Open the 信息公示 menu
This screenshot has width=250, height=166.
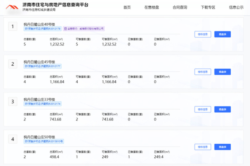point(236,7)
